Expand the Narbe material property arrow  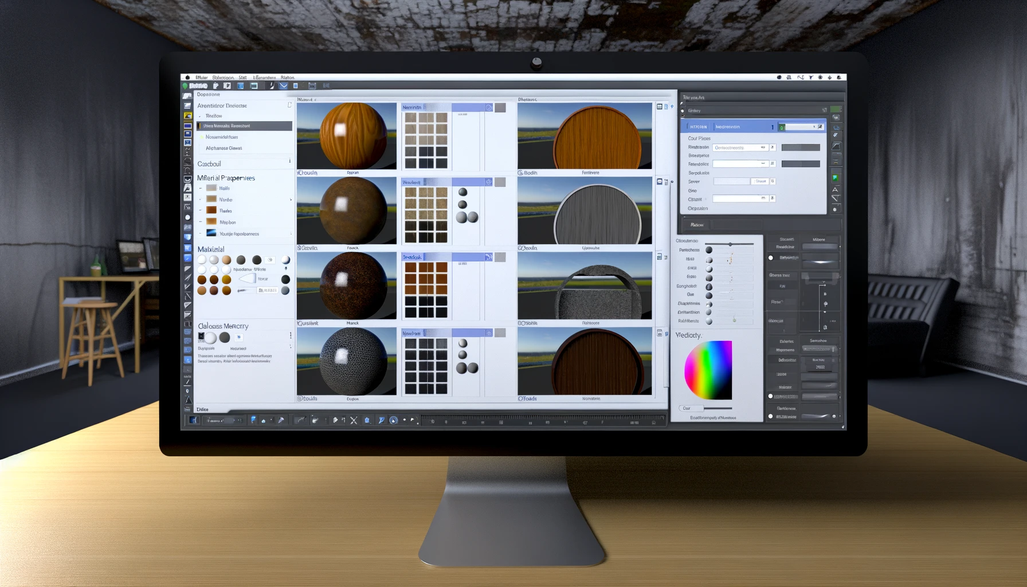pos(291,199)
